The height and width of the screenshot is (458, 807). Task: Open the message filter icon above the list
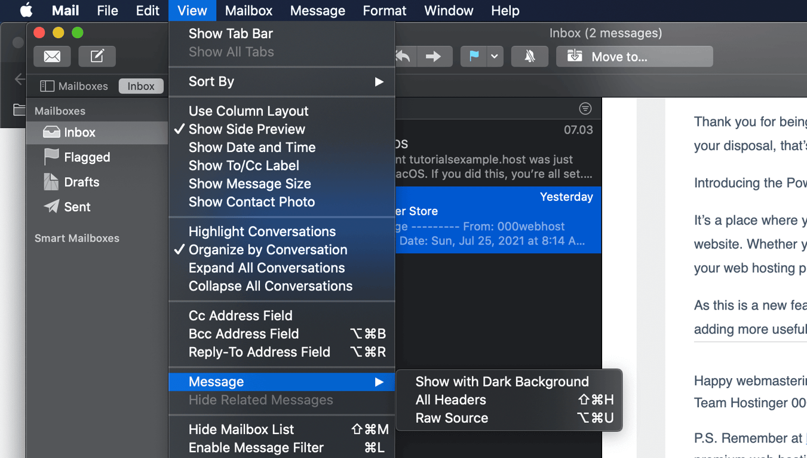584,108
